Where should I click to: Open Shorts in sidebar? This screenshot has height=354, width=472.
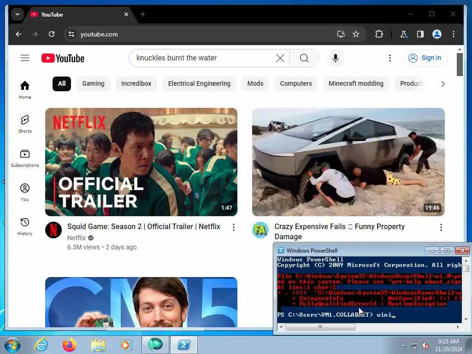coord(25,124)
